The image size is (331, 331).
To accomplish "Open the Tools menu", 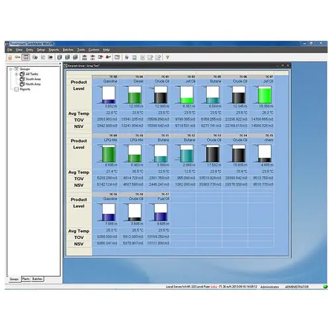I will [x=81, y=50].
